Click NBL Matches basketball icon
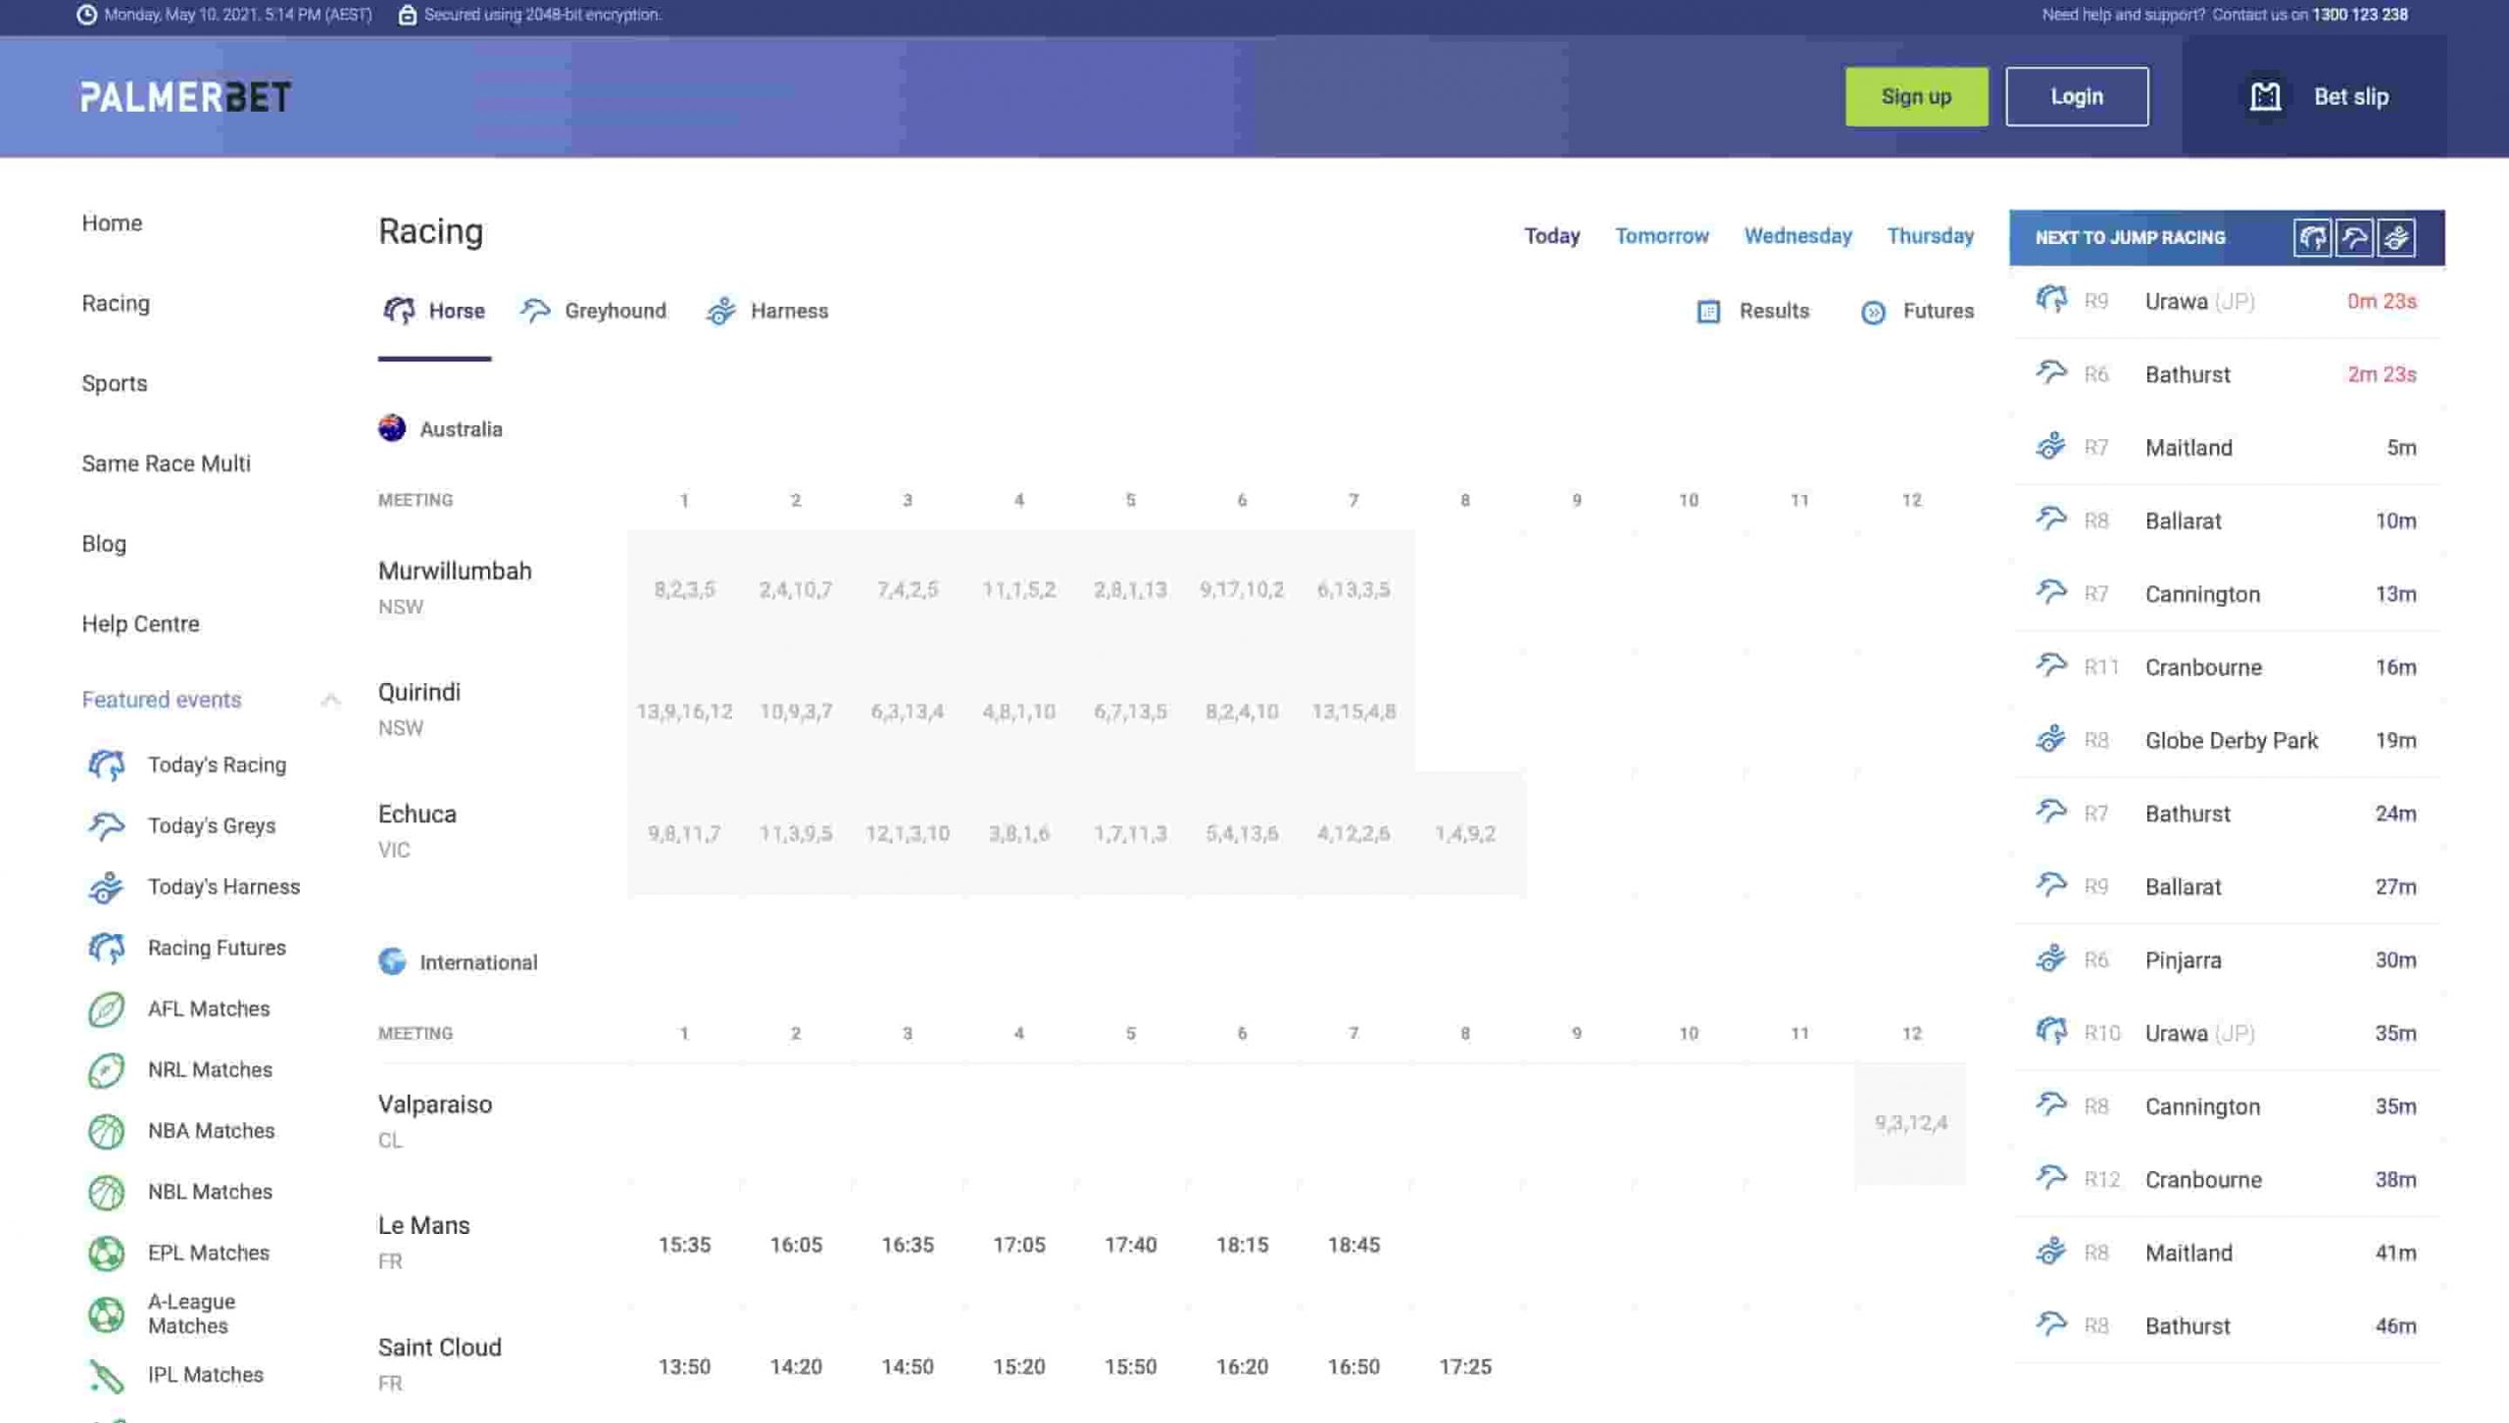2509x1423 pixels. pyautogui.click(x=106, y=1192)
